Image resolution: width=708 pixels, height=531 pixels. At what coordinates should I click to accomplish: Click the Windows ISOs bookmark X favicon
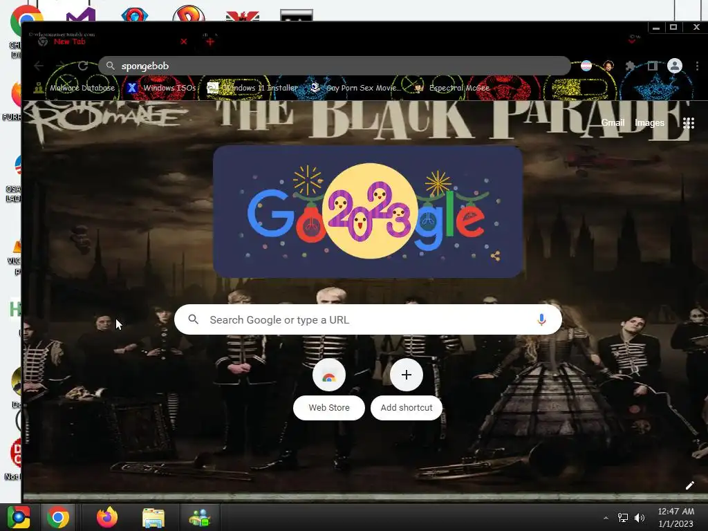point(132,88)
